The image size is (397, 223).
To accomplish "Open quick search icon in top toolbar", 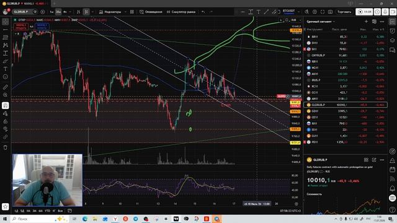I will point(306,12).
